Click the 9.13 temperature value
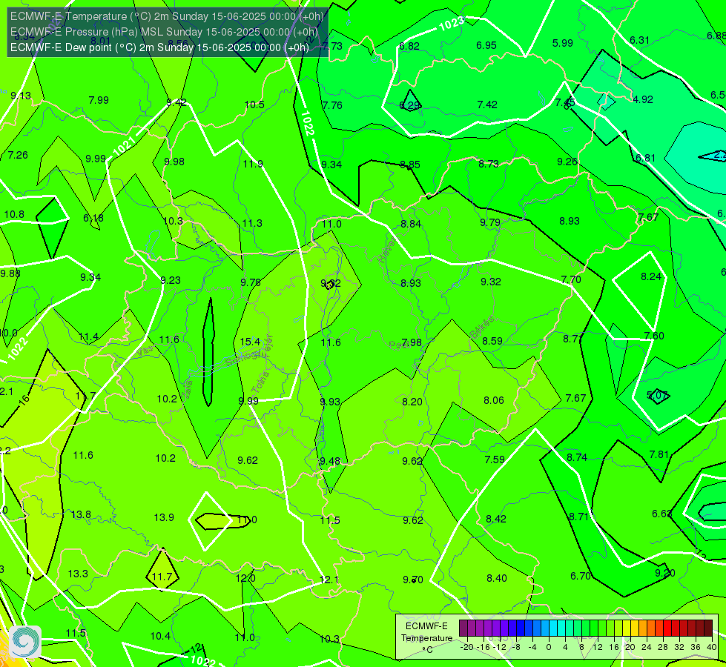Screen dimensions: 726x667 [x=21, y=96]
